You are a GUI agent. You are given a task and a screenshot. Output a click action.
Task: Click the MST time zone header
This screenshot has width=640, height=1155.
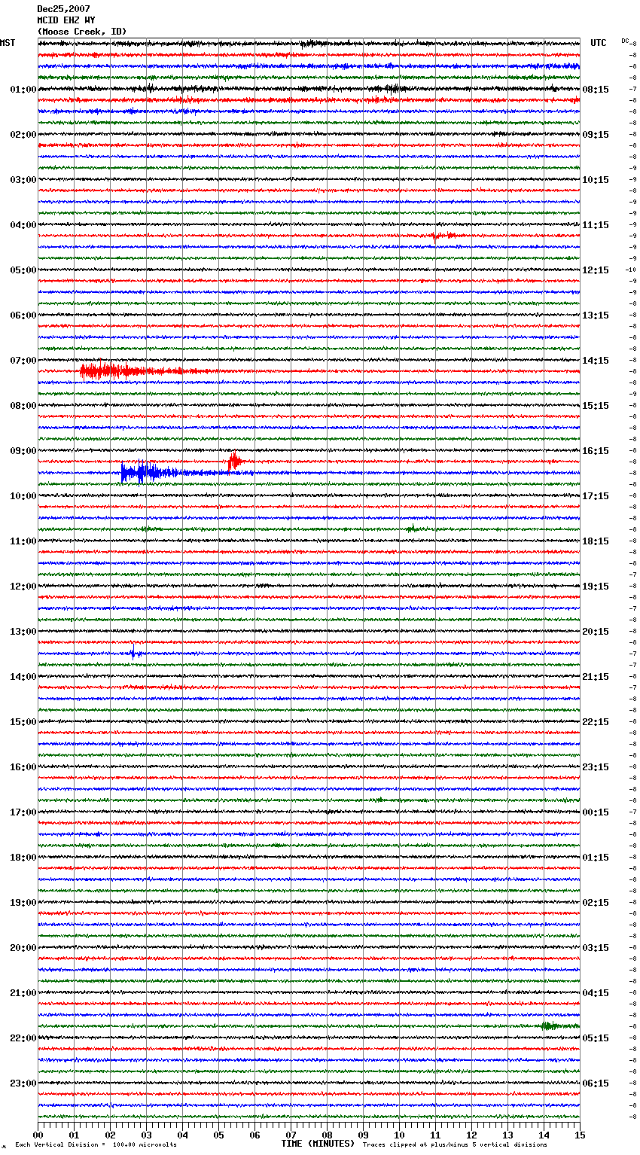(8, 43)
